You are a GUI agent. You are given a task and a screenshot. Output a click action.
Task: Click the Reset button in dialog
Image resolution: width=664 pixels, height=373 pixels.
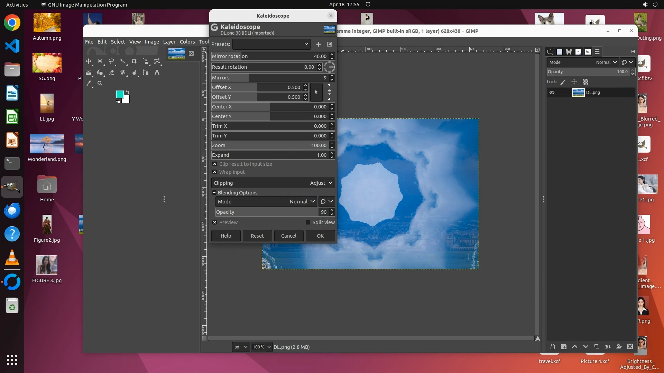257,236
